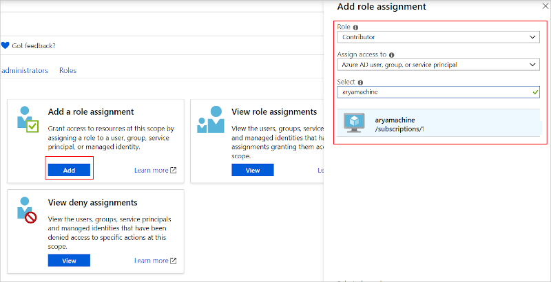Click the /subscriptions/ path text

click(399, 129)
